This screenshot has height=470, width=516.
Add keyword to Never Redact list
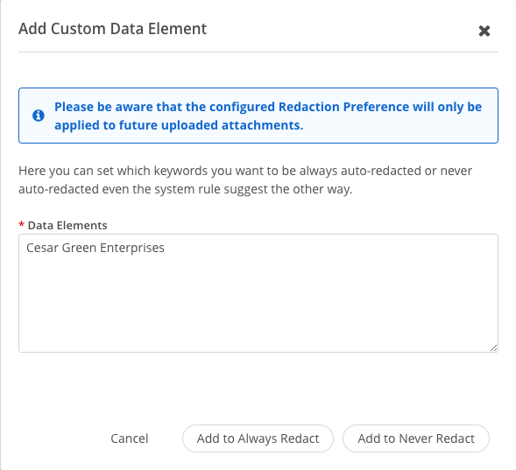pos(416,438)
